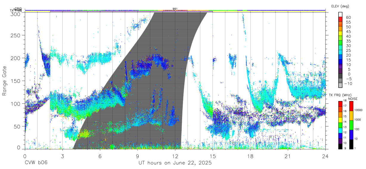Click the ELEV (deg) legend title
Viewport: 366px width, 169px height.
tap(340, 6)
